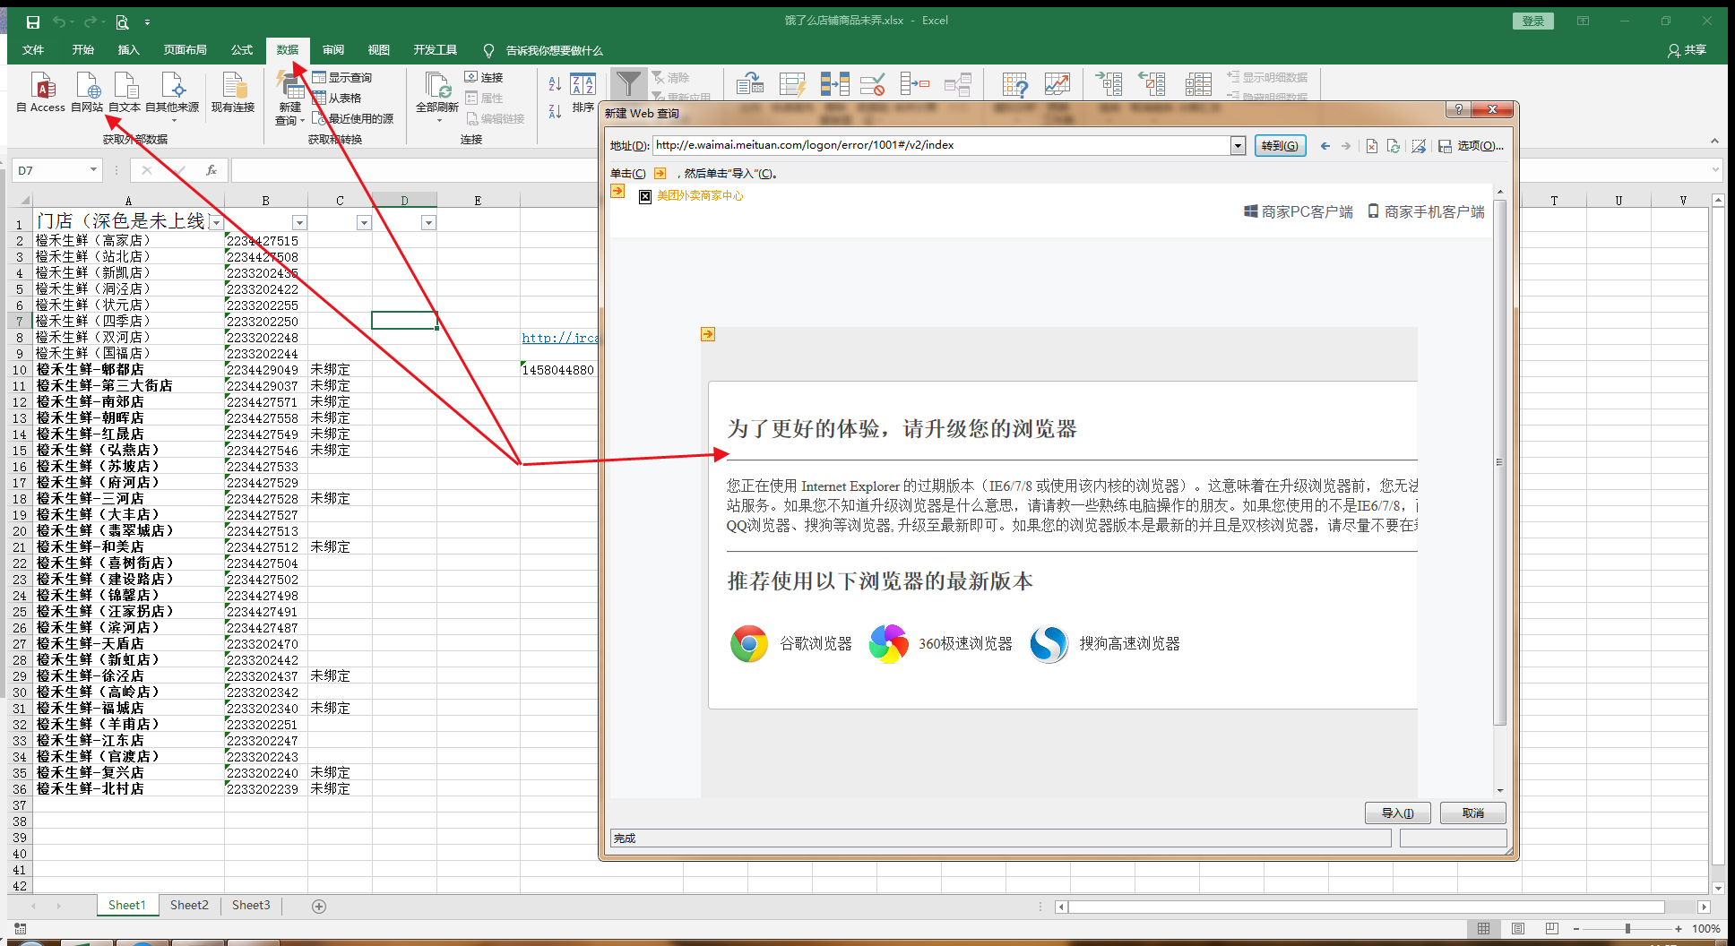Switch to Sheet3 worksheet tab
Viewport: 1735px width, 946px height.
point(251,906)
